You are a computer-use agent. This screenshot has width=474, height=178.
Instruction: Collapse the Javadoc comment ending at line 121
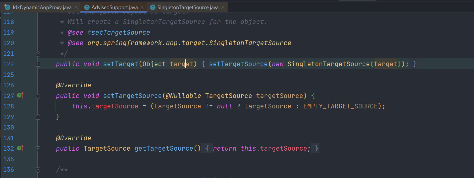tap(38, 54)
